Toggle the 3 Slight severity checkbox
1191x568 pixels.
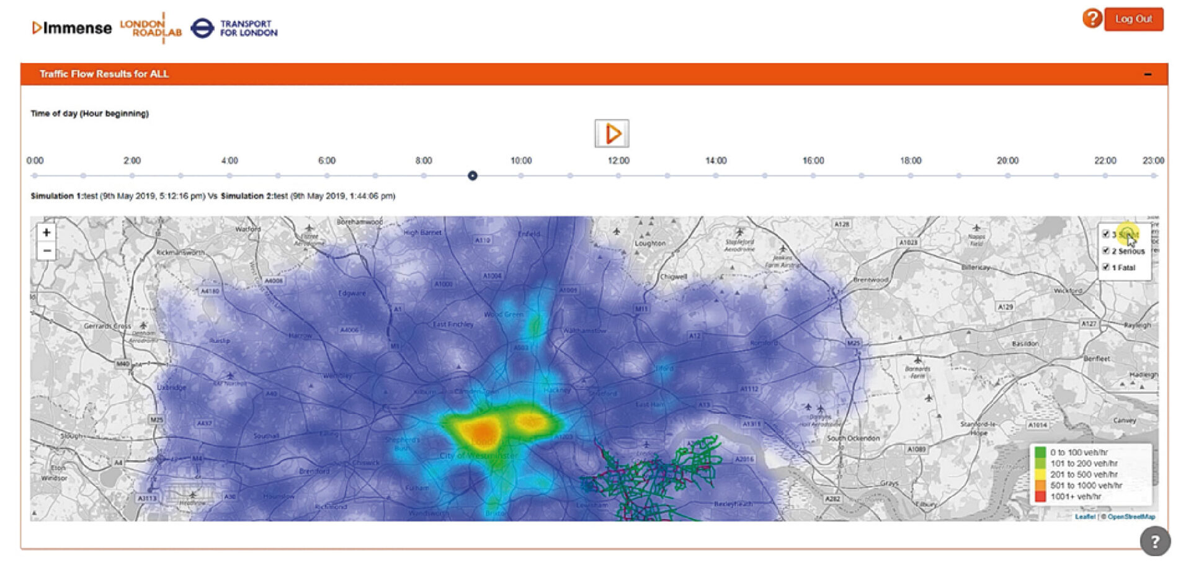click(1105, 234)
